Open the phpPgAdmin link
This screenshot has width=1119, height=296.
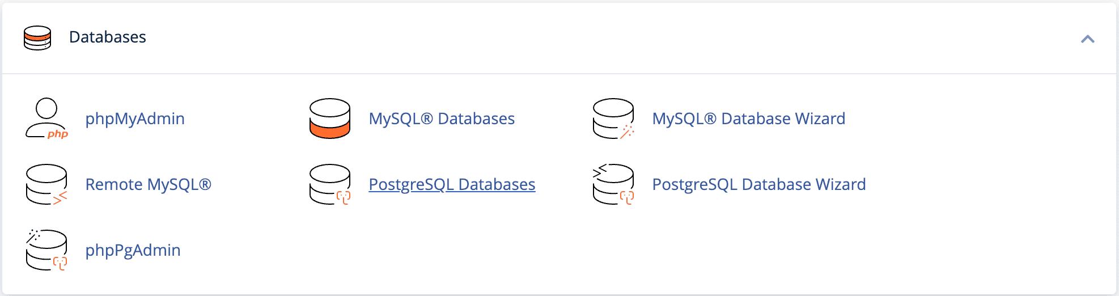point(133,250)
